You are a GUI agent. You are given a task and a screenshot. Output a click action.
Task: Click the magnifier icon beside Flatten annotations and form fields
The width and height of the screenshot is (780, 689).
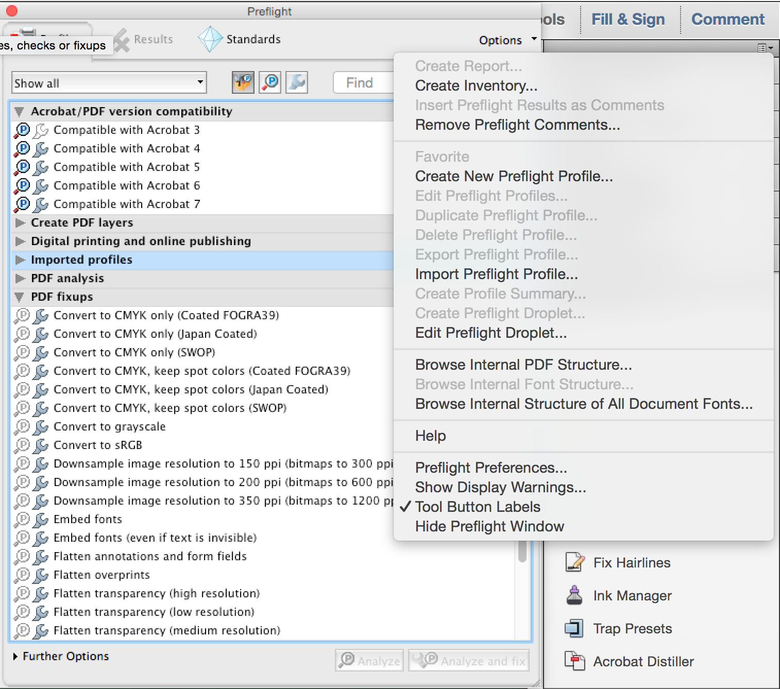pyautogui.click(x=22, y=557)
